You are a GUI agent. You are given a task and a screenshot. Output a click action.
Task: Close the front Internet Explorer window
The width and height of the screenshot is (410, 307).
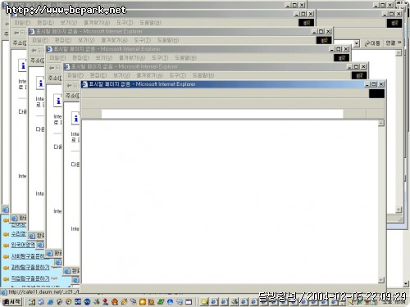tap(381, 84)
